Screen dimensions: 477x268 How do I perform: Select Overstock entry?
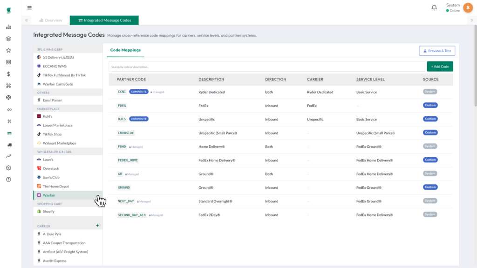tap(68, 168)
